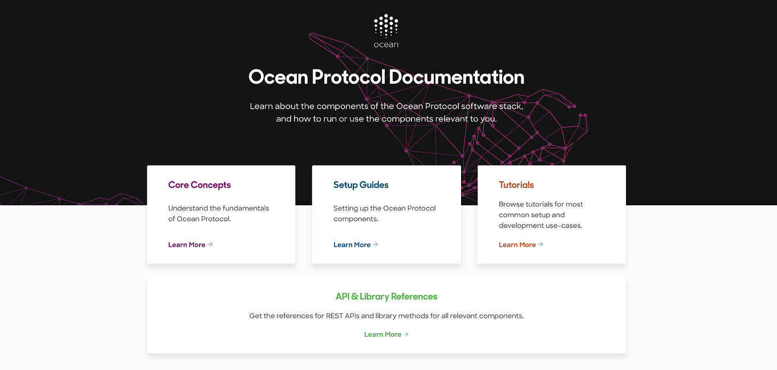Click the arrow icon beside Tutorials Learn More
Screen dimensions: 777x370
(541, 244)
